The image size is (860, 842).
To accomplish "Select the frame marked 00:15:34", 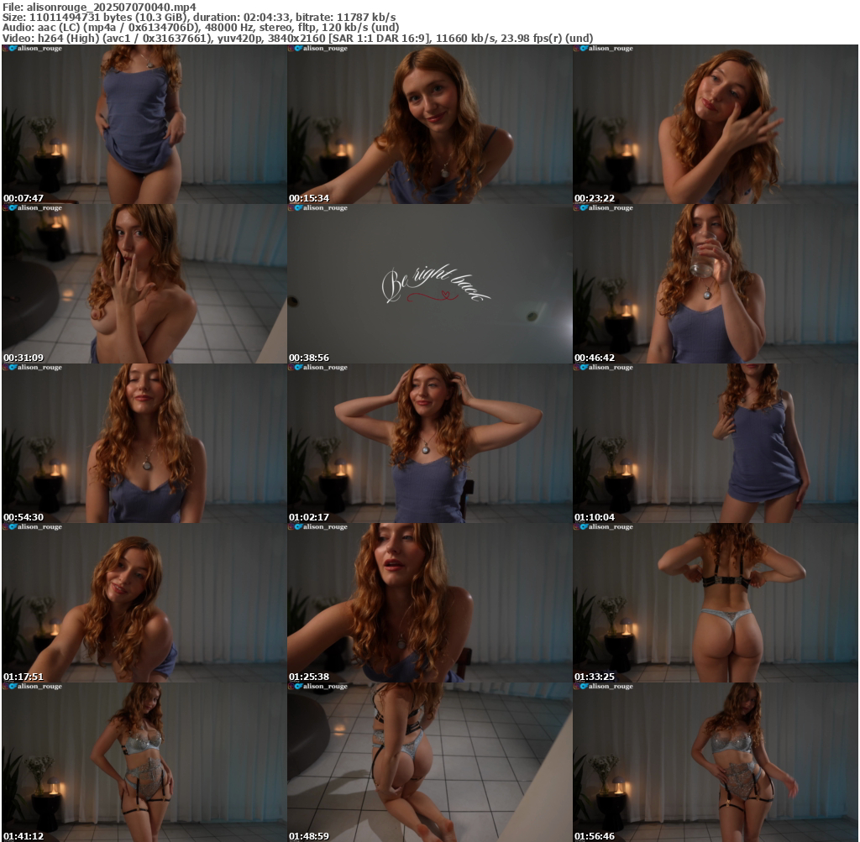I will tap(429, 124).
